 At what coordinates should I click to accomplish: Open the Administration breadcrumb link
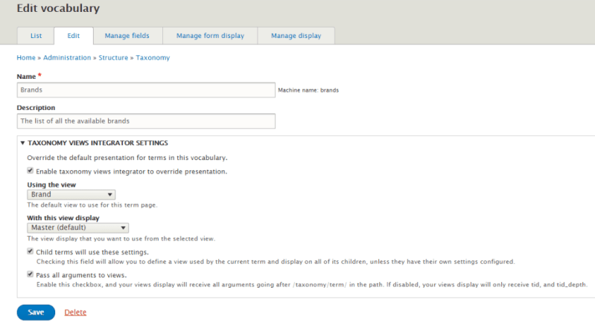[x=67, y=57]
